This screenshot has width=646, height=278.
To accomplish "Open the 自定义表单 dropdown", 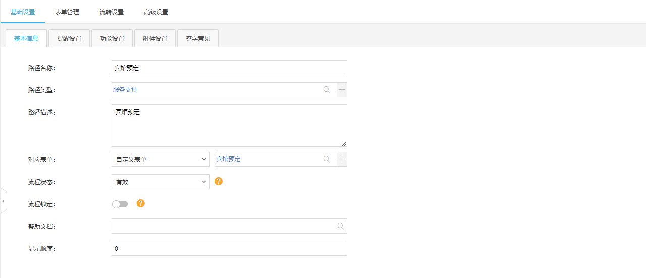I will pos(160,159).
